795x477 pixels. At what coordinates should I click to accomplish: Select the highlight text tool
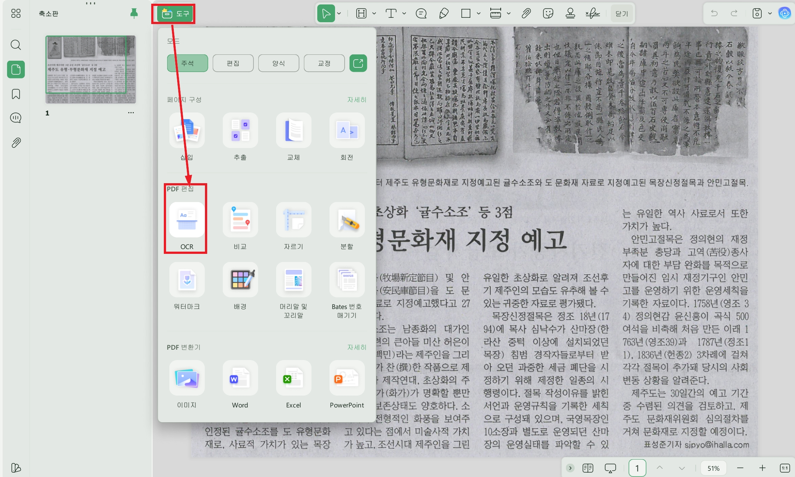pos(361,14)
